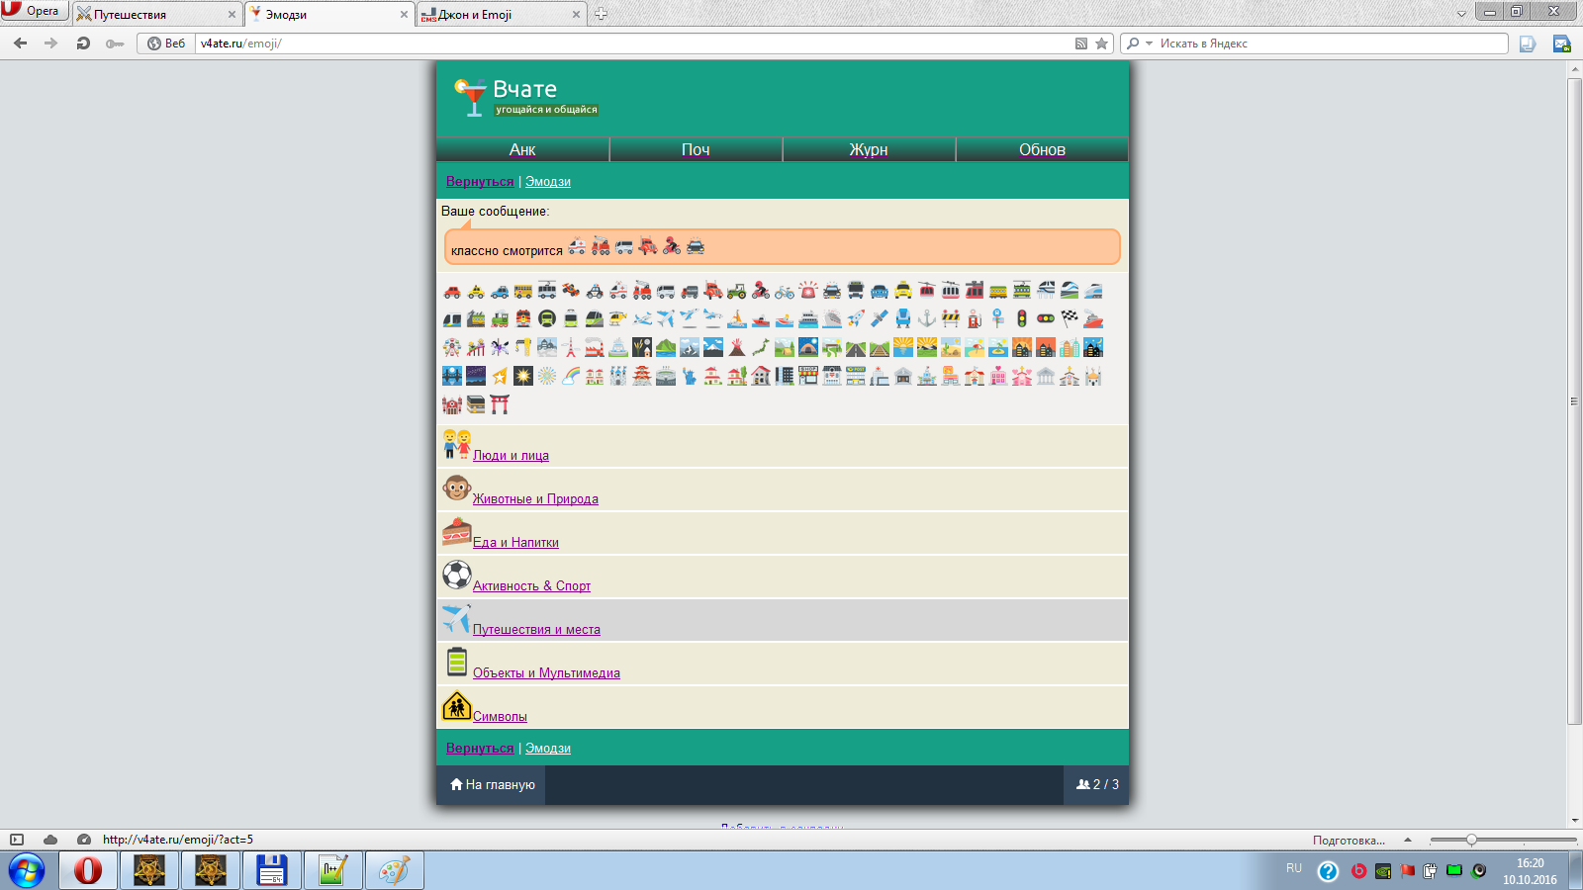Pick the yellow helicopter emoji
Screen dimensions: 1583x890
point(618,318)
